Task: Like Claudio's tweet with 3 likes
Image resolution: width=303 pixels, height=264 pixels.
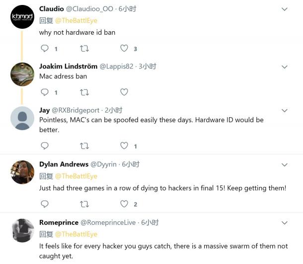Action: pyautogui.click(x=124, y=48)
